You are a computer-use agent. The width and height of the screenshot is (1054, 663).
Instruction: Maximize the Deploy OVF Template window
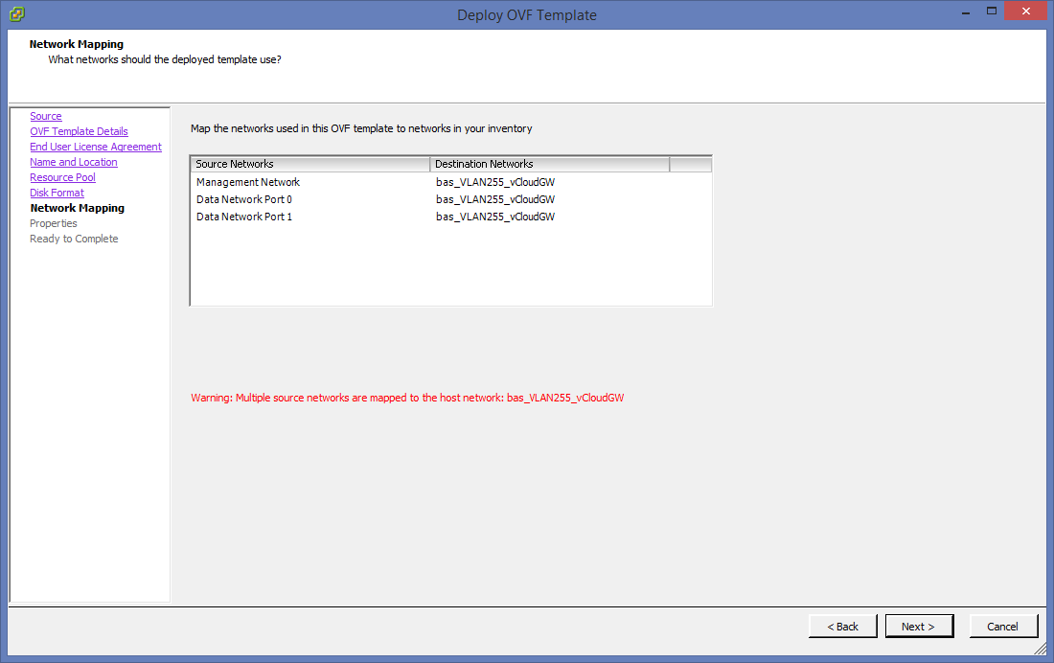pos(992,11)
